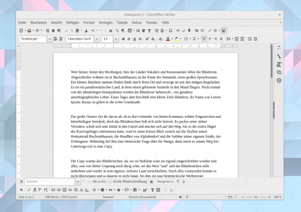Image resolution: width=301 pixels, height=212 pixels.
Task: Open the Format menu
Action: click(x=89, y=23)
